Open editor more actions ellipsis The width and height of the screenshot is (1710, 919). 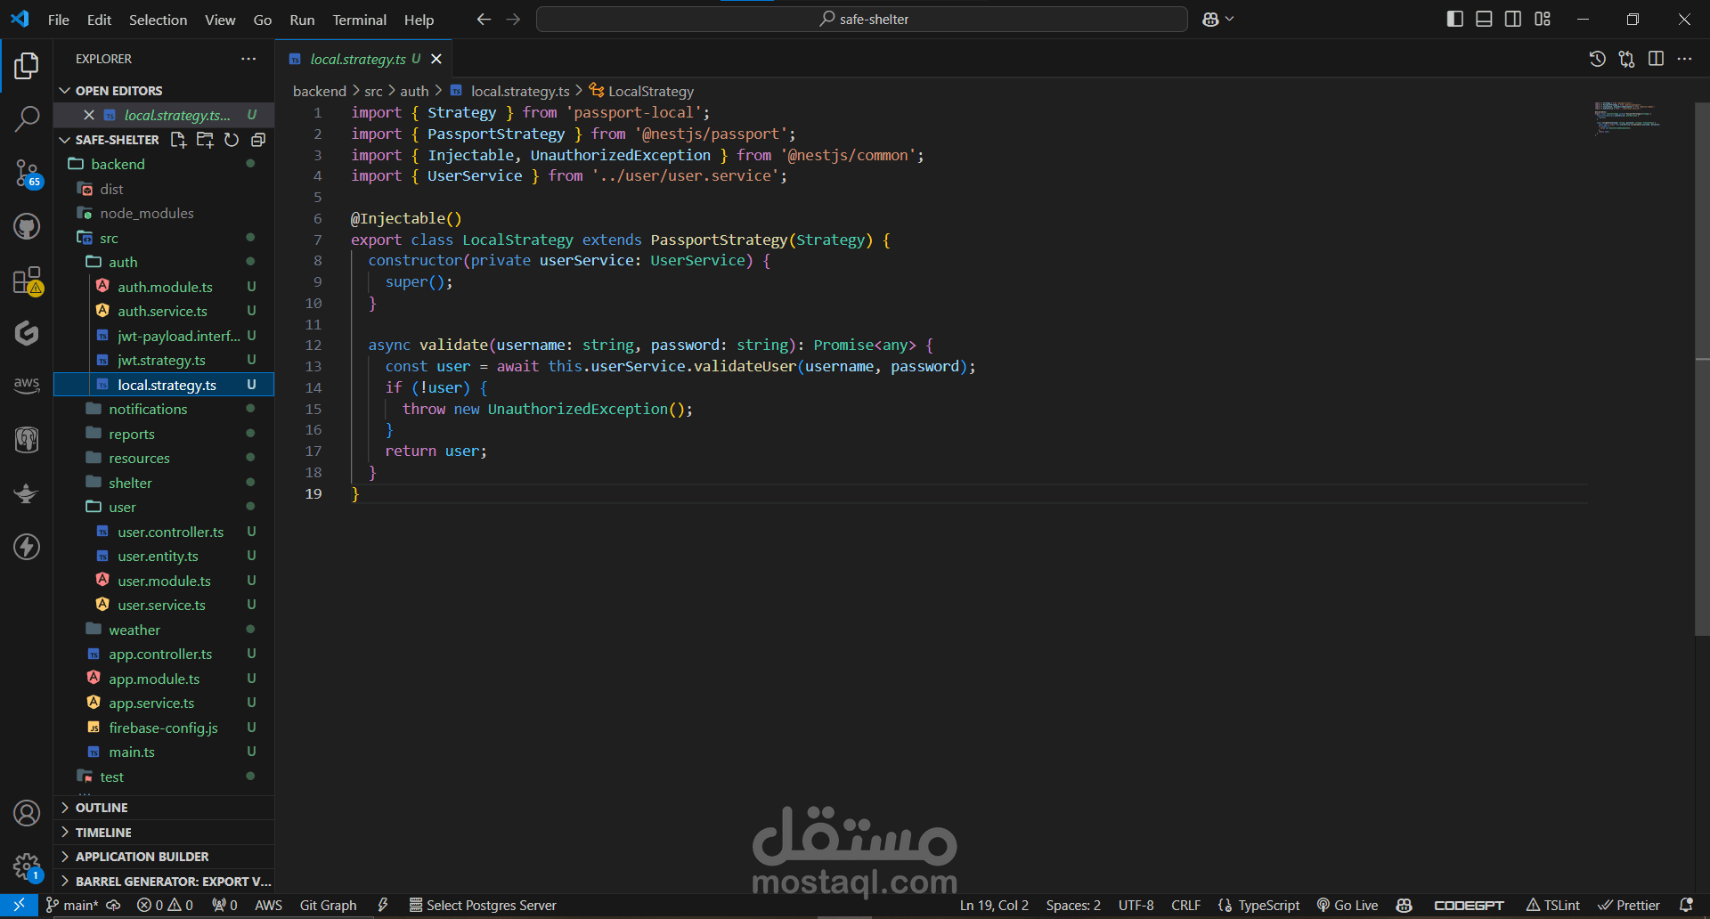(1684, 59)
